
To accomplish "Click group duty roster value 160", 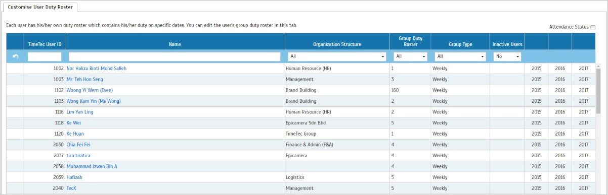I will pos(396,90).
